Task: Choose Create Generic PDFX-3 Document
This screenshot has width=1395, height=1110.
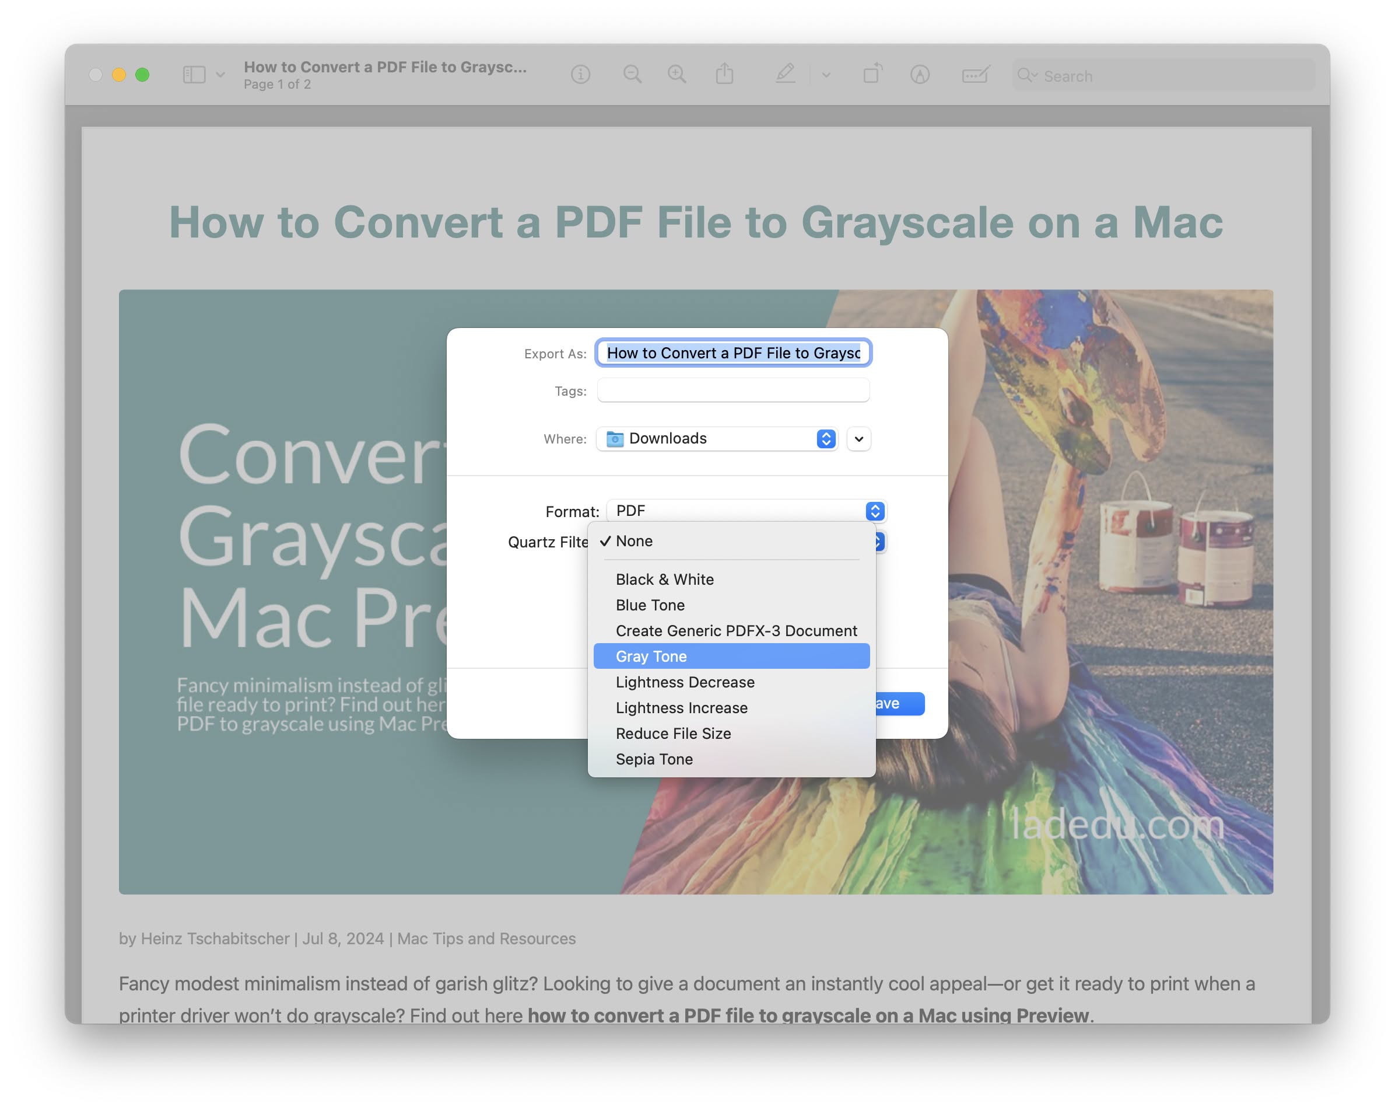Action: (732, 631)
